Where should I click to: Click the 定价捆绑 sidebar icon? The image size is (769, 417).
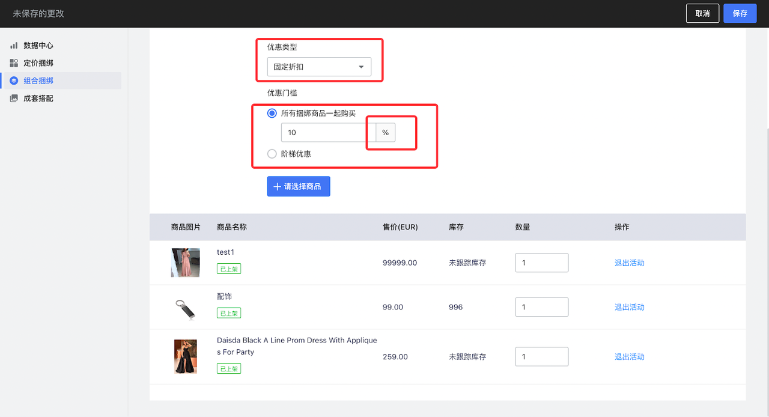pos(14,63)
